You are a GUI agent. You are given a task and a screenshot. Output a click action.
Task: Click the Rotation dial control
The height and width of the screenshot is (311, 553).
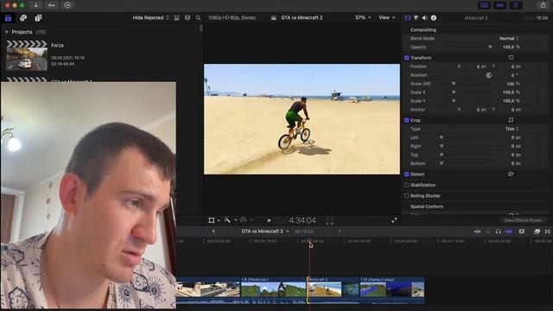(489, 75)
